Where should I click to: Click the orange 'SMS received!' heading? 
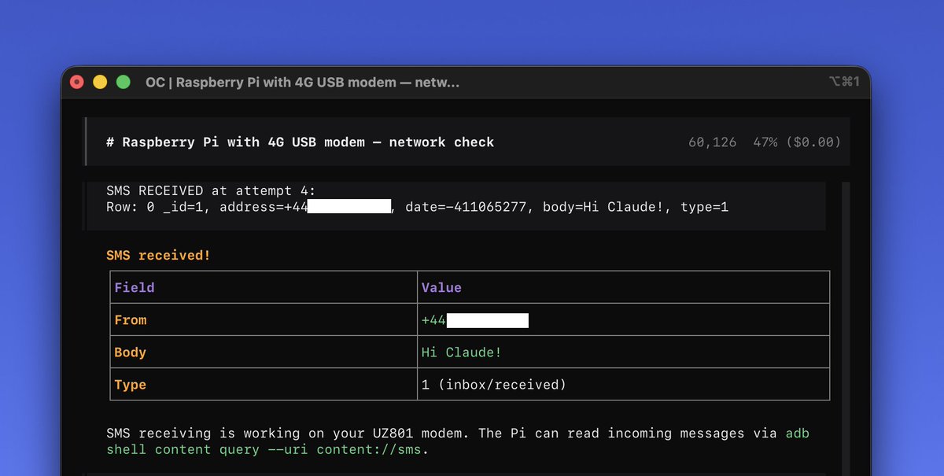158,256
